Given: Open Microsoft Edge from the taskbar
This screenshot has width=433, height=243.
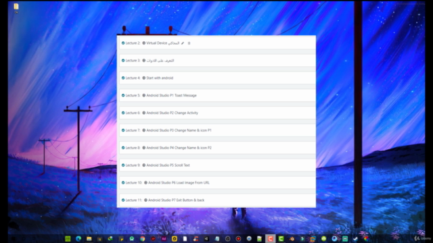Looking at the screenshot, I should point(78,238).
